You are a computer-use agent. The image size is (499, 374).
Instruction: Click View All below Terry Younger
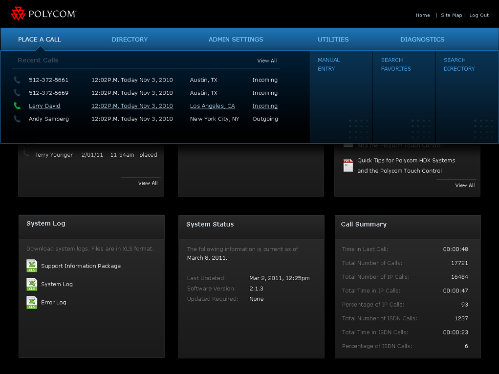coord(148,183)
